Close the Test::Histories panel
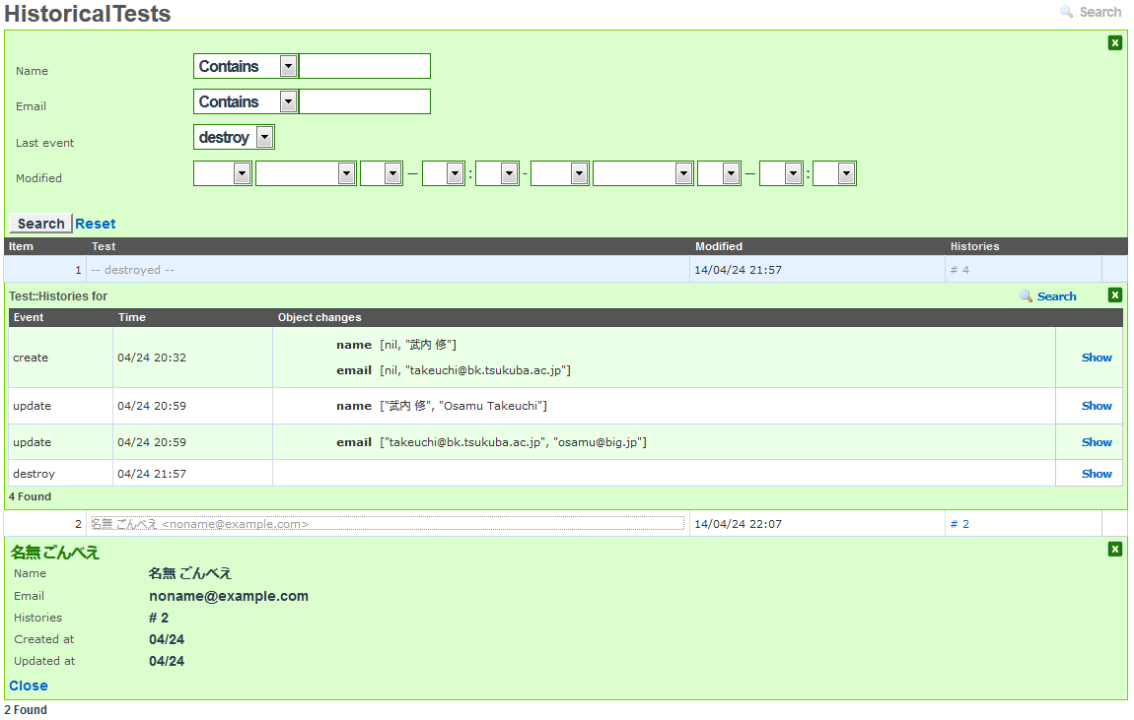 (1114, 295)
